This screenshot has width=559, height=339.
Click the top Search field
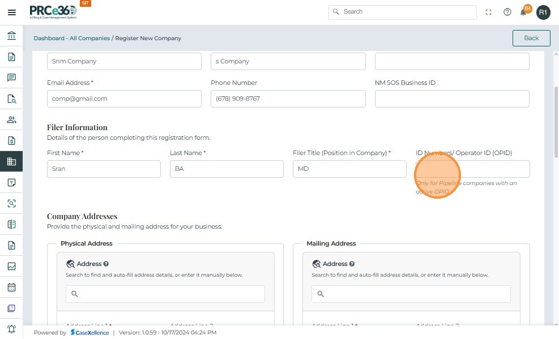coord(403,12)
